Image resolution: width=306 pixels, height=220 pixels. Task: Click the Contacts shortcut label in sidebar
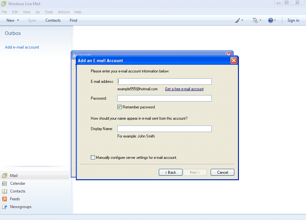coord(18,191)
